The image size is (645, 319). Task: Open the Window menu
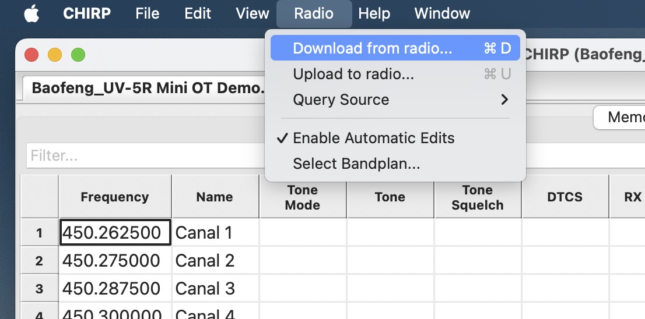[x=442, y=13]
